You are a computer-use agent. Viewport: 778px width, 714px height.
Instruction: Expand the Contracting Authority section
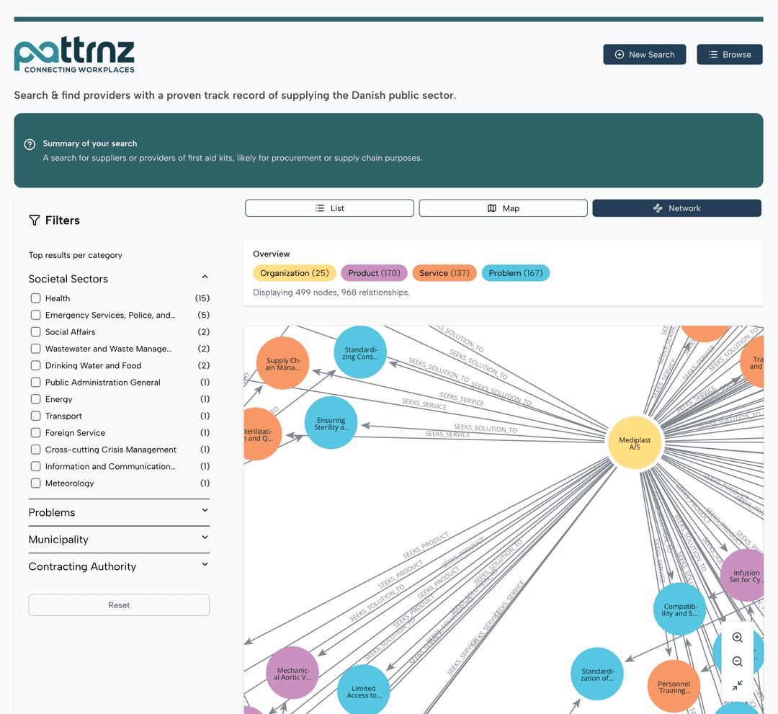click(205, 566)
